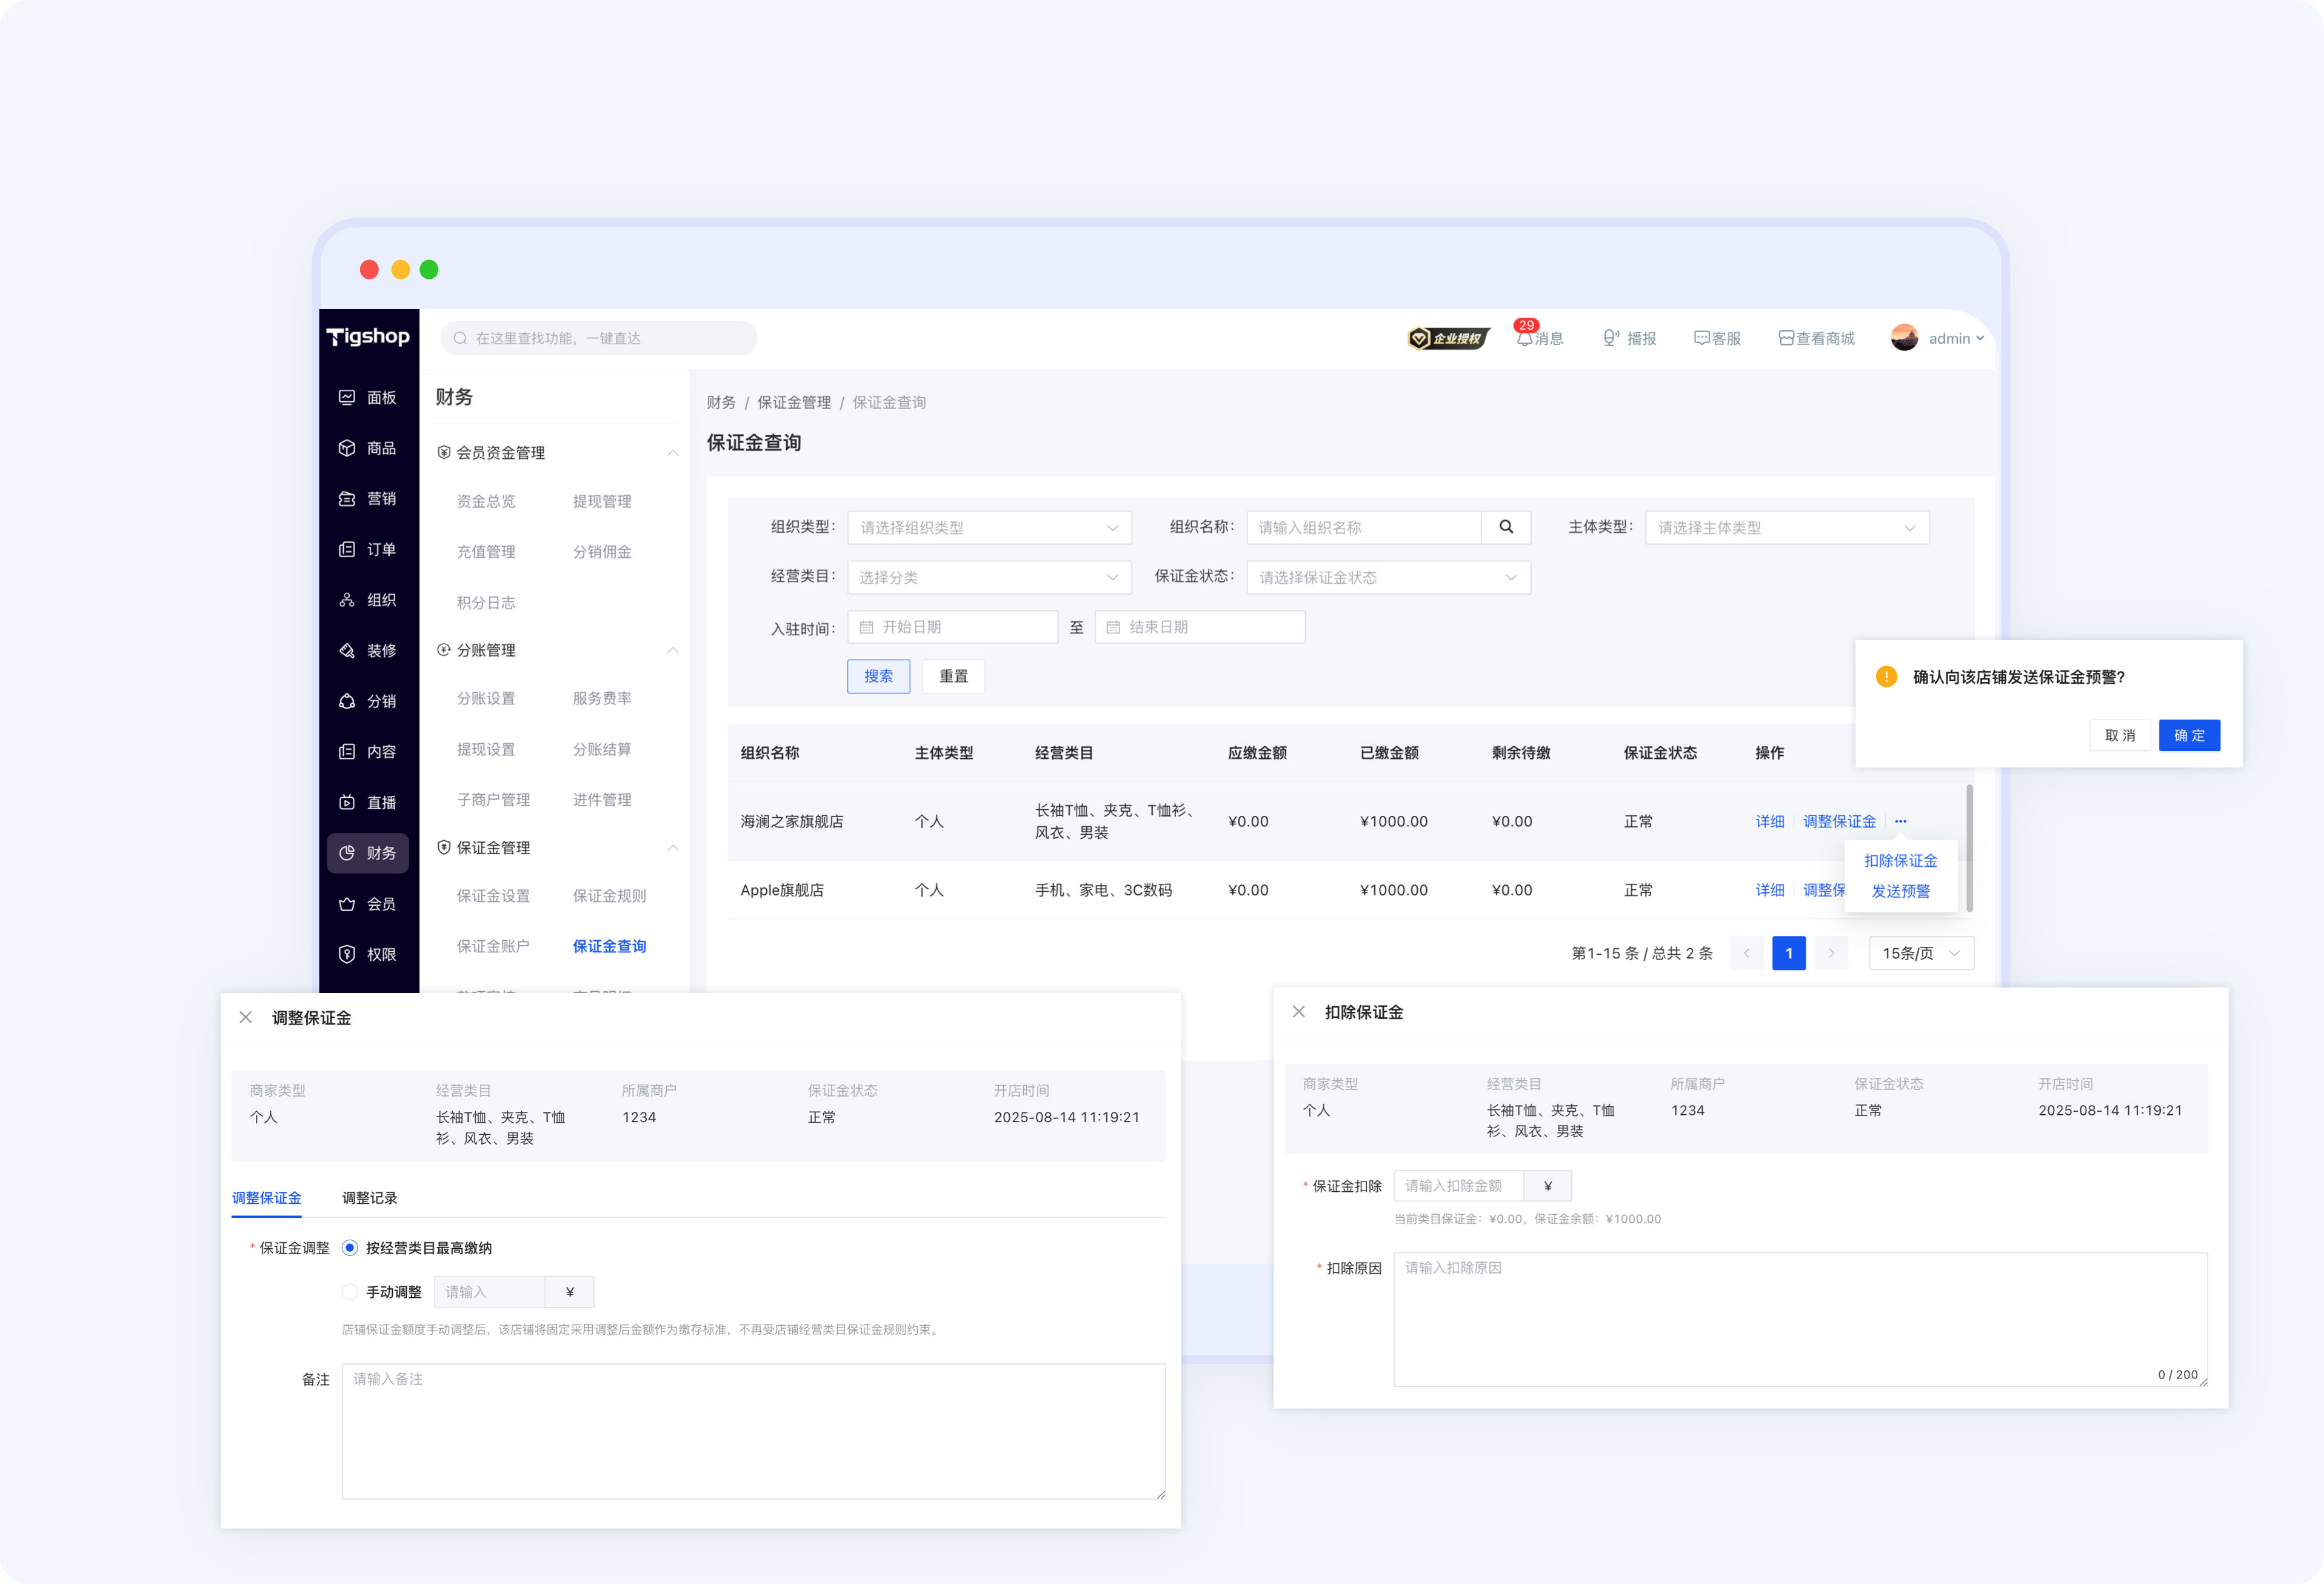Viewport: 2324px width, 1584px height.
Task: Select the 手动调整 radio option
Action: click(x=350, y=1292)
